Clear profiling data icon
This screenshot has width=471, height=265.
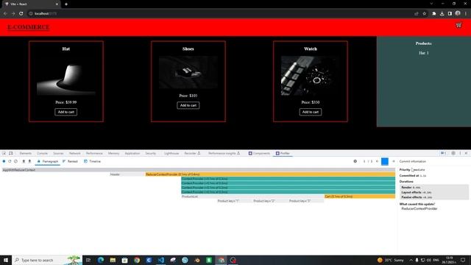15,161
